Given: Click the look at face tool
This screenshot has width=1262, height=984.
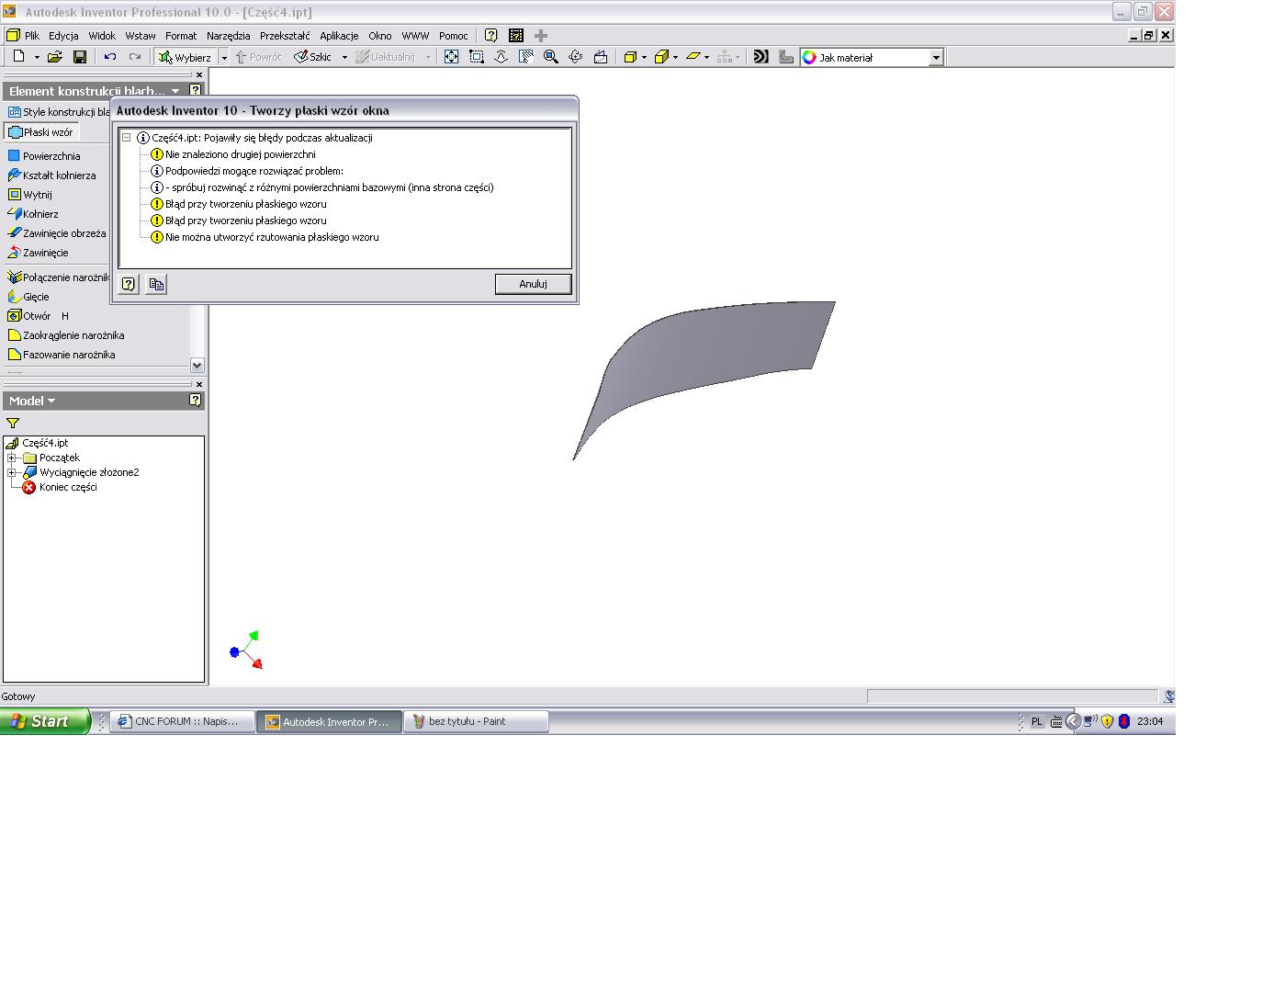Looking at the screenshot, I should tap(601, 57).
